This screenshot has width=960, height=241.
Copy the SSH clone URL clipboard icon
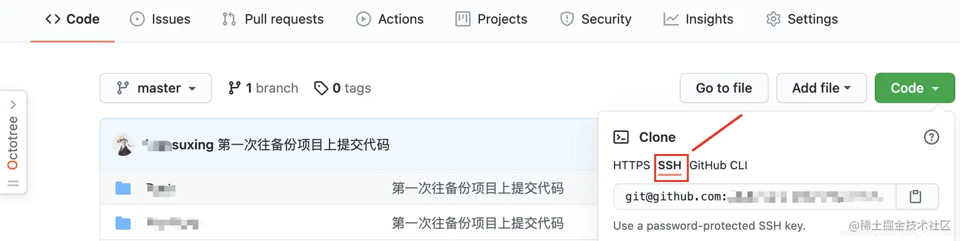pyautogui.click(x=915, y=197)
